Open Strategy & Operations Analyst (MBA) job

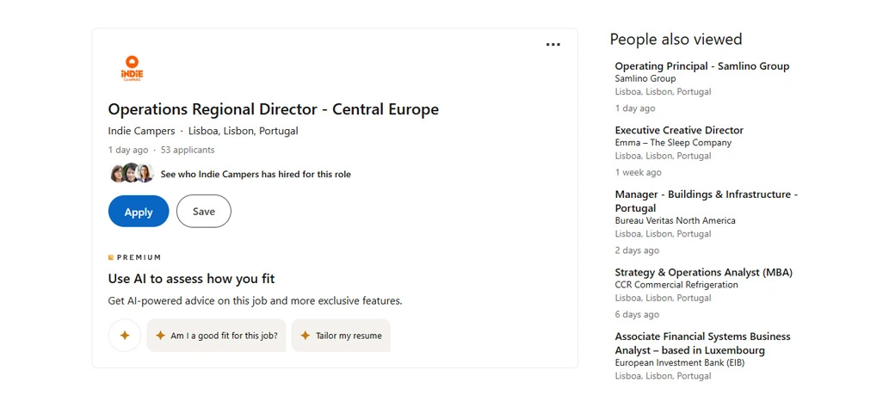click(x=703, y=273)
